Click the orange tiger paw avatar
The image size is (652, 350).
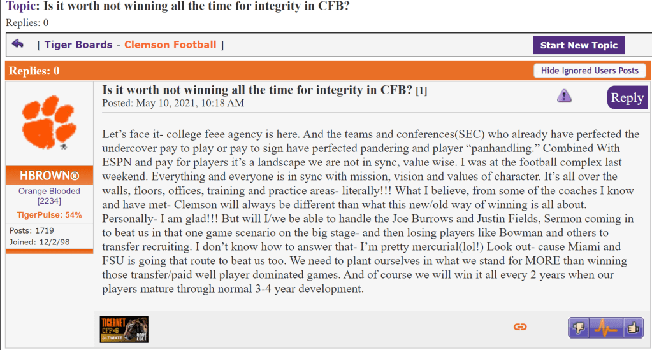pyautogui.click(x=48, y=123)
